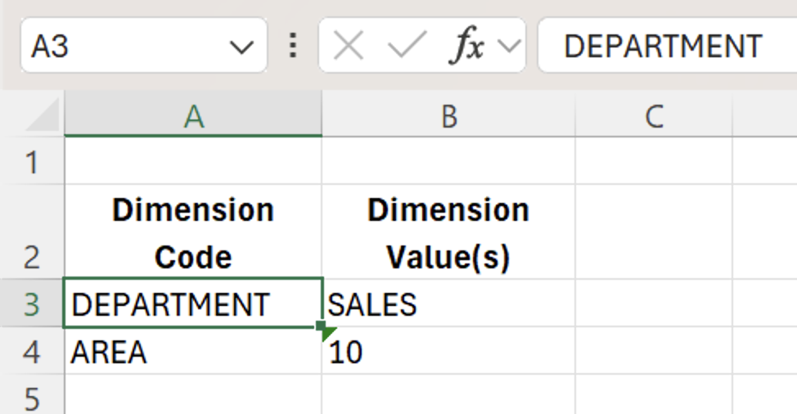
Task: Select the cell containing SALES
Action: (448, 305)
